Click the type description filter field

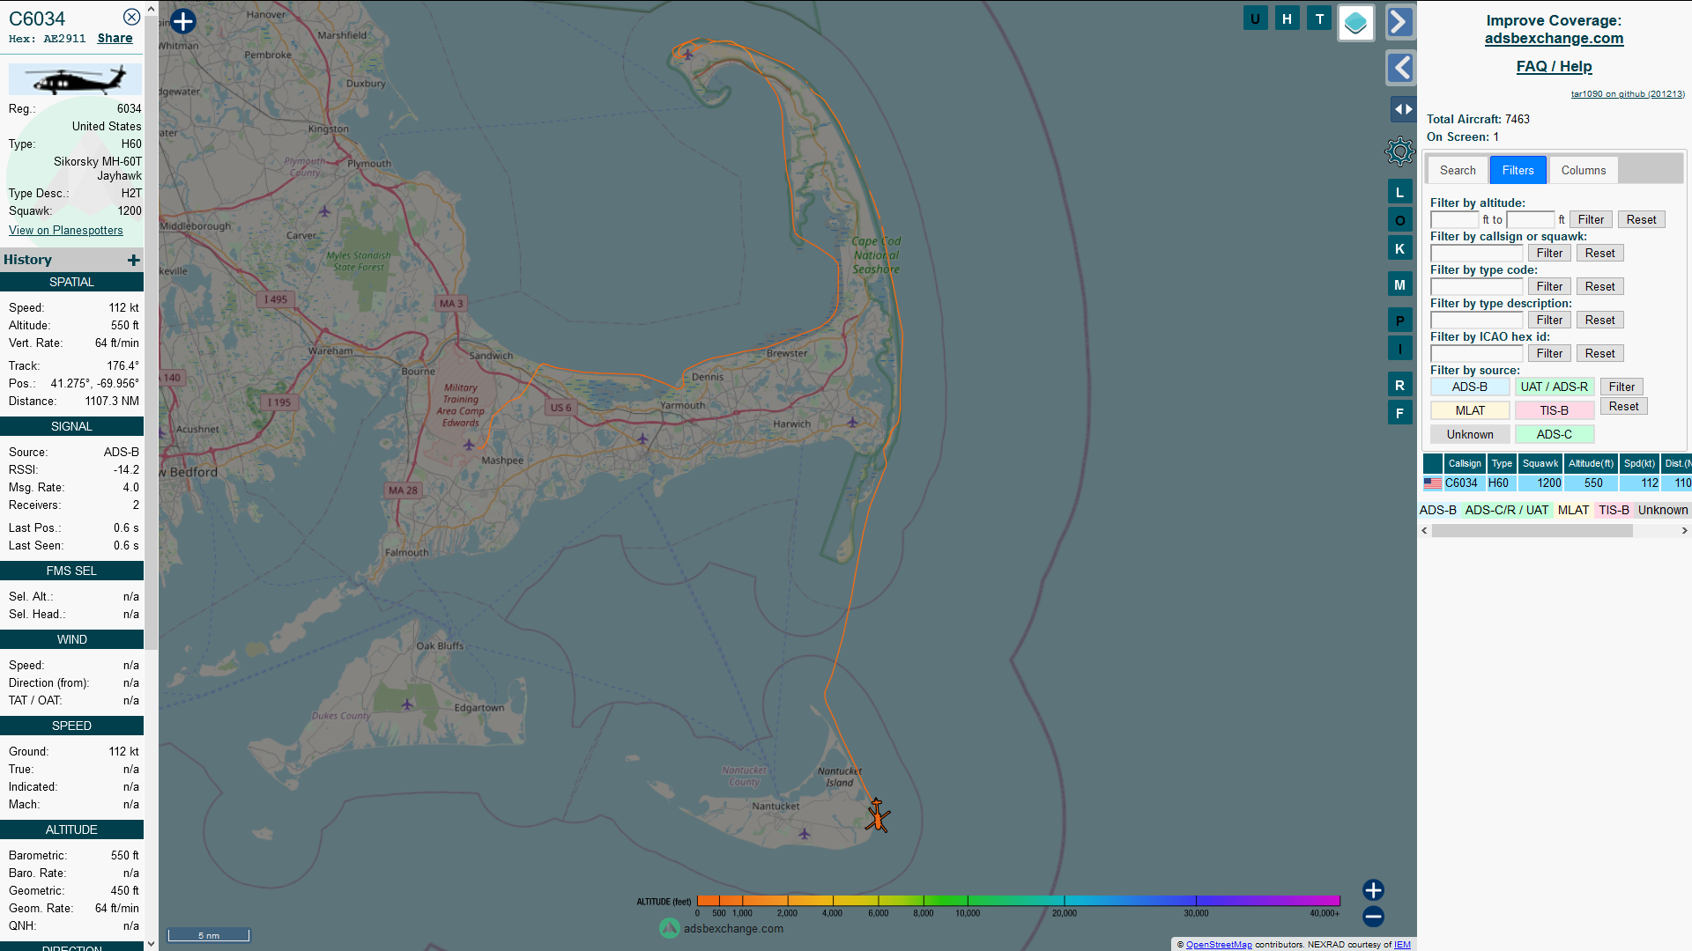coord(1476,320)
